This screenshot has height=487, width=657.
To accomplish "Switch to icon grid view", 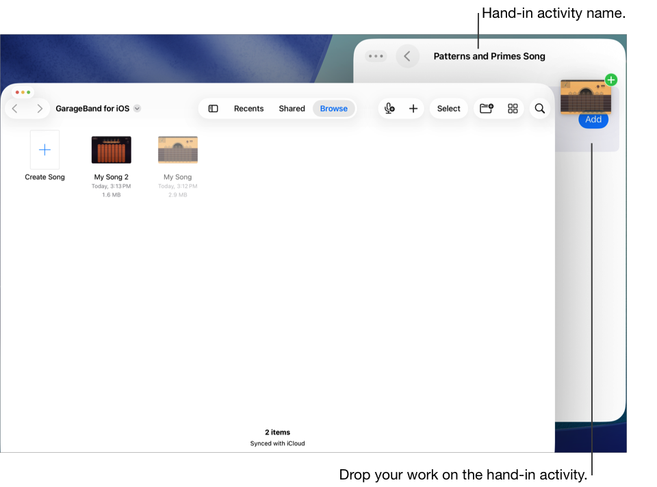I will [x=513, y=108].
